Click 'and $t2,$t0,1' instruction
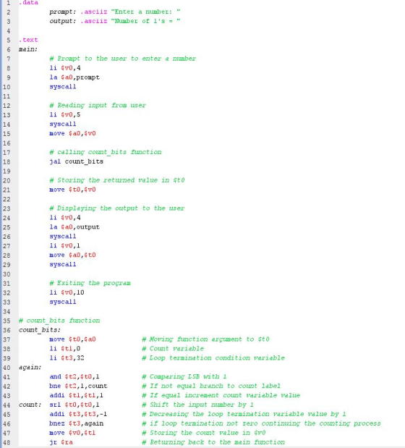Image resolution: width=405 pixels, height=448 pixels. click(x=74, y=377)
